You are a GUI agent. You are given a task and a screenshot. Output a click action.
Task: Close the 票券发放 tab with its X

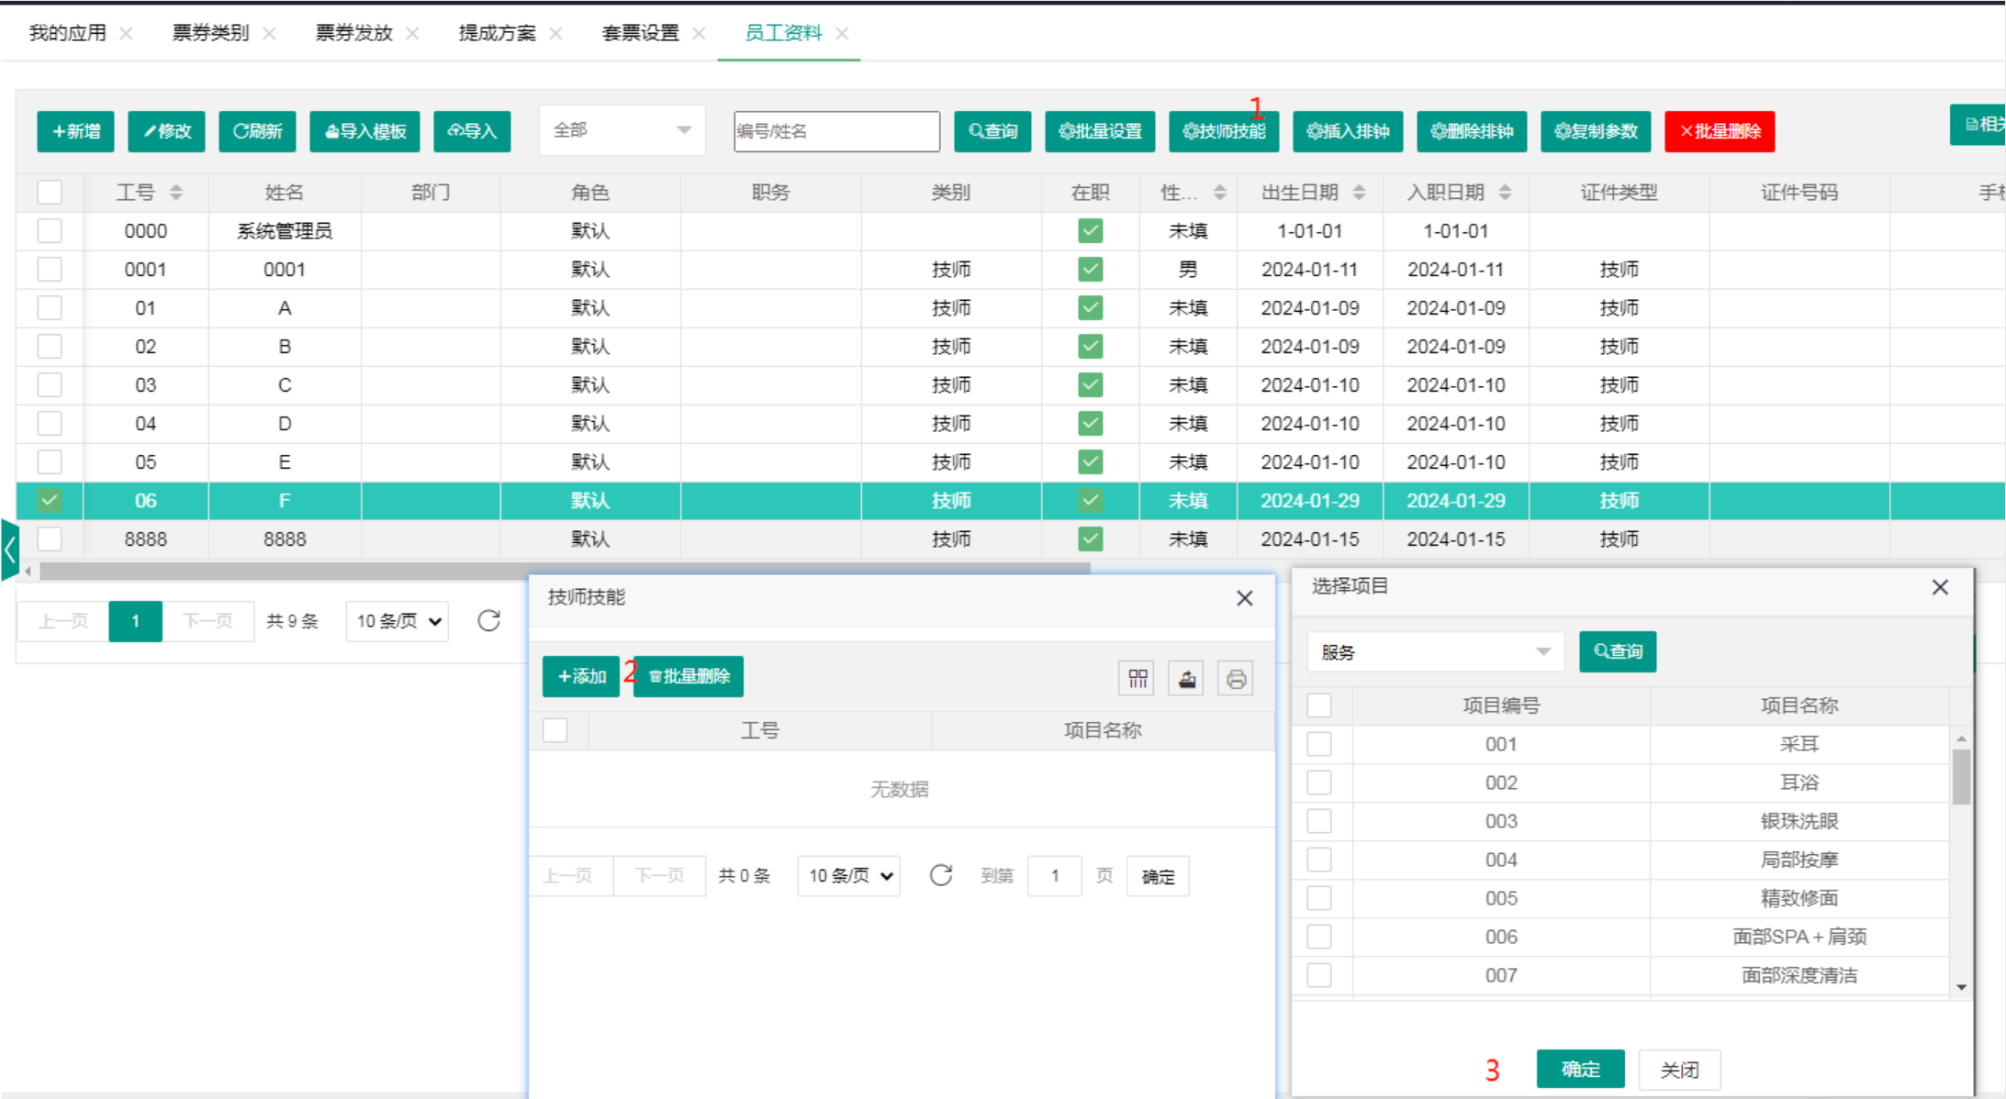pyautogui.click(x=413, y=34)
